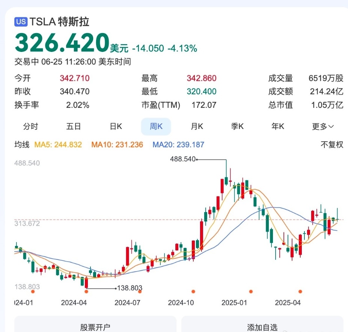Click the 今开 value 342.710
This screenshot has height=332, width=348.
coord(75,78)
